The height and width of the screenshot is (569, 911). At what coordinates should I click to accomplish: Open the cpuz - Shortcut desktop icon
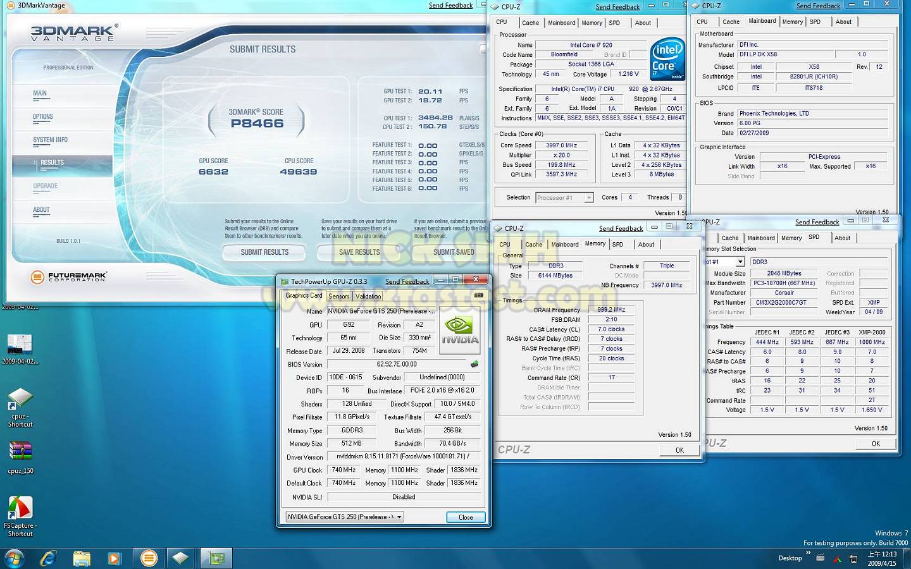(x=20, y=408)
